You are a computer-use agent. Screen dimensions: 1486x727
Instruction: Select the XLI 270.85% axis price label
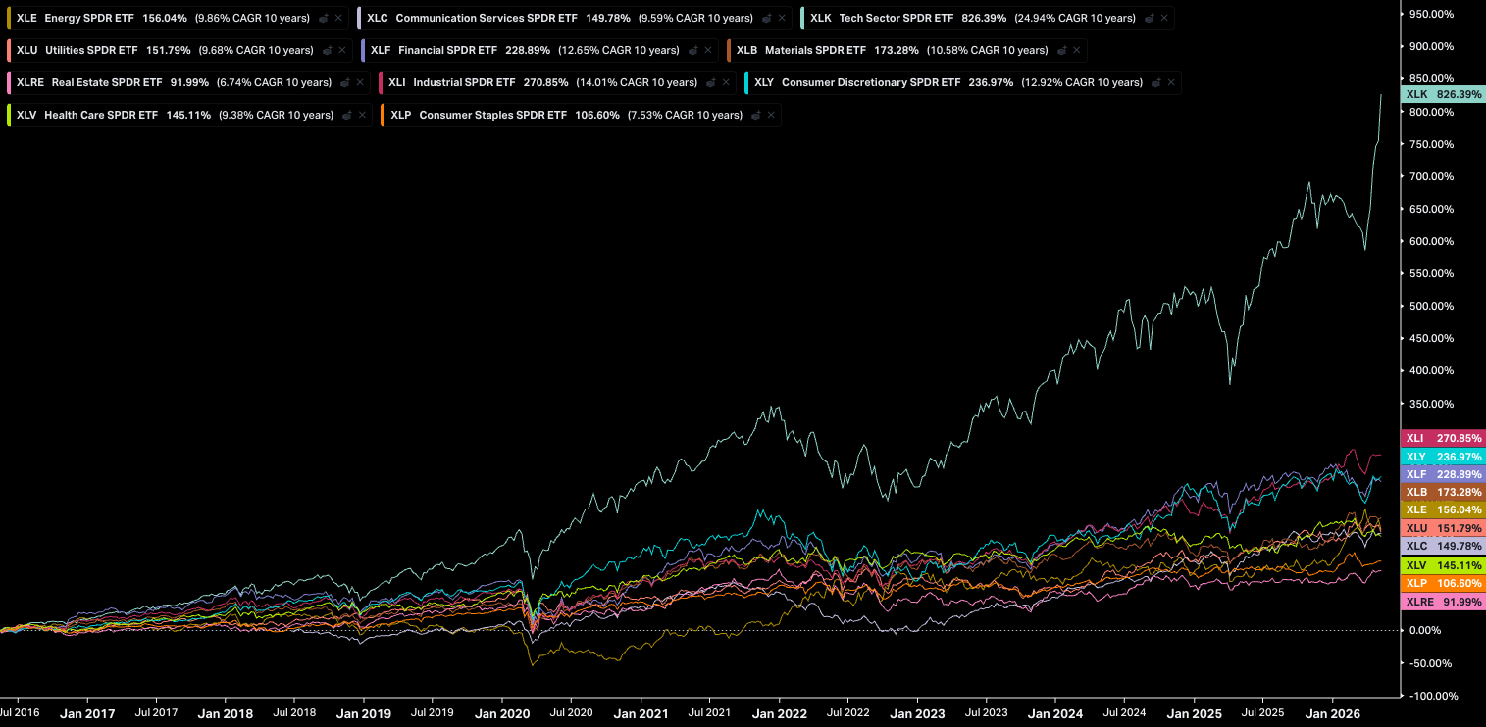coord(1444,438)
